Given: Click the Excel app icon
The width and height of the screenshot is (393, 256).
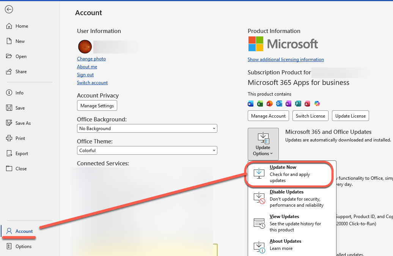Looking at the screenshot, I should click(x=260, y=104).
